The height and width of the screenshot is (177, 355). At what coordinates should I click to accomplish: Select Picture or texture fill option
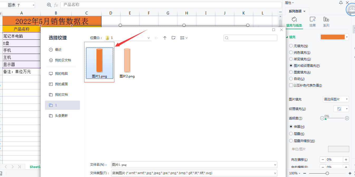point(291,65)
